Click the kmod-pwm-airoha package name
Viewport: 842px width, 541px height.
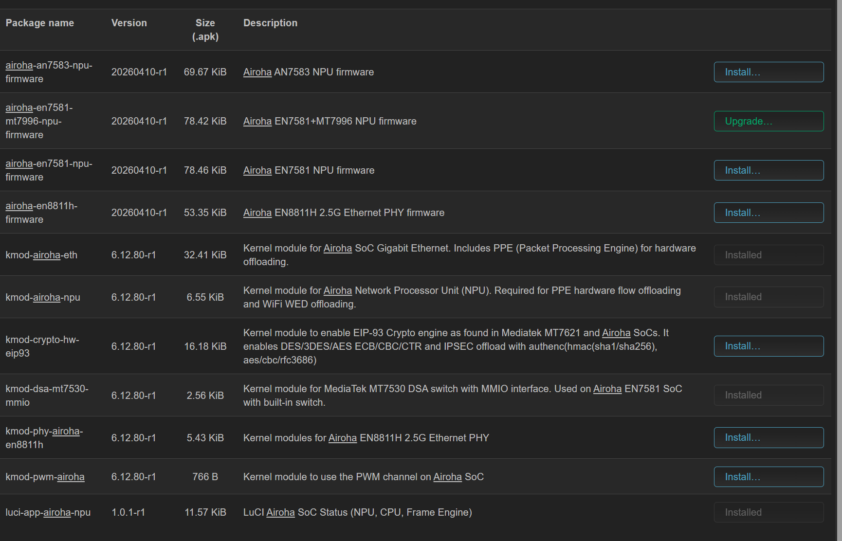[x=45, y=477]
